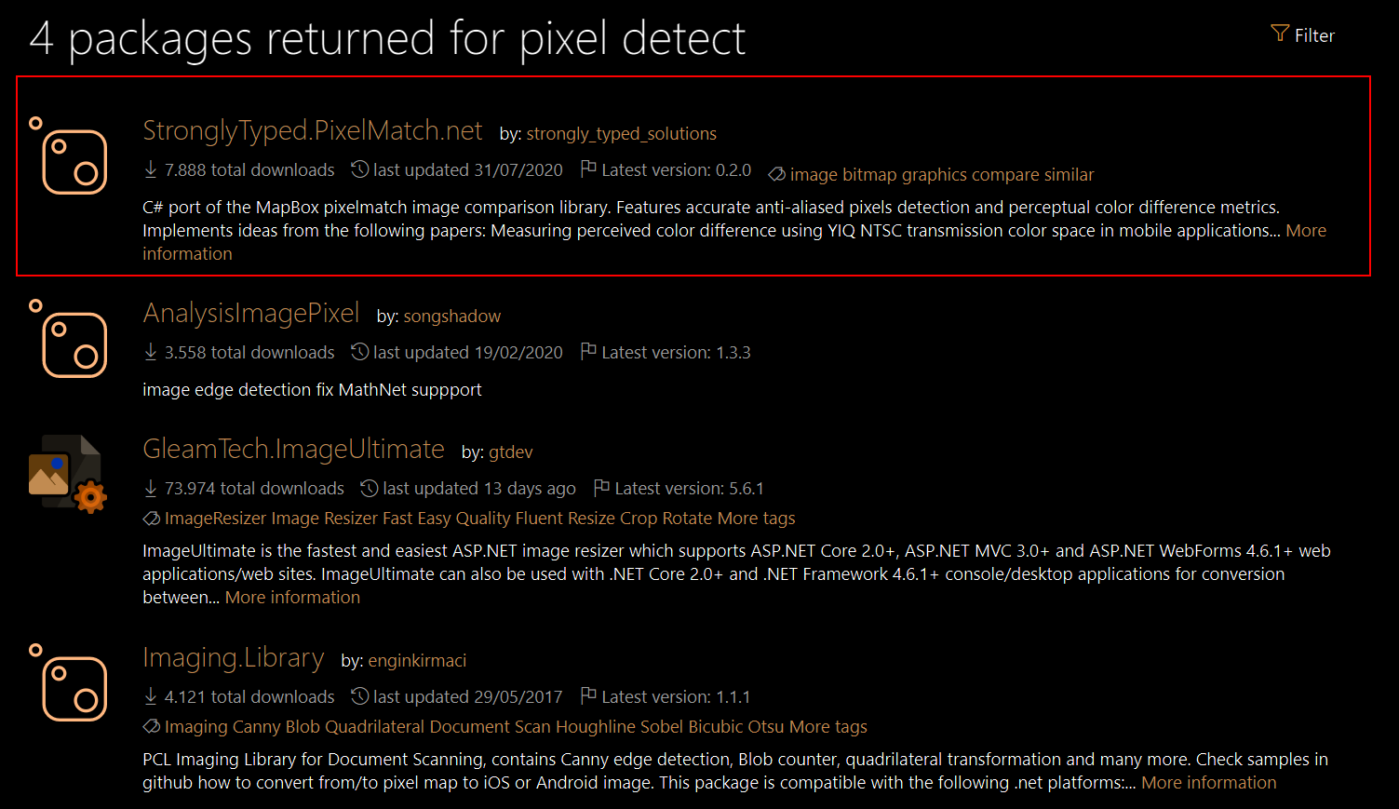
Task: Click download icon next to 73.974 downloads
Action: (151, 488)
